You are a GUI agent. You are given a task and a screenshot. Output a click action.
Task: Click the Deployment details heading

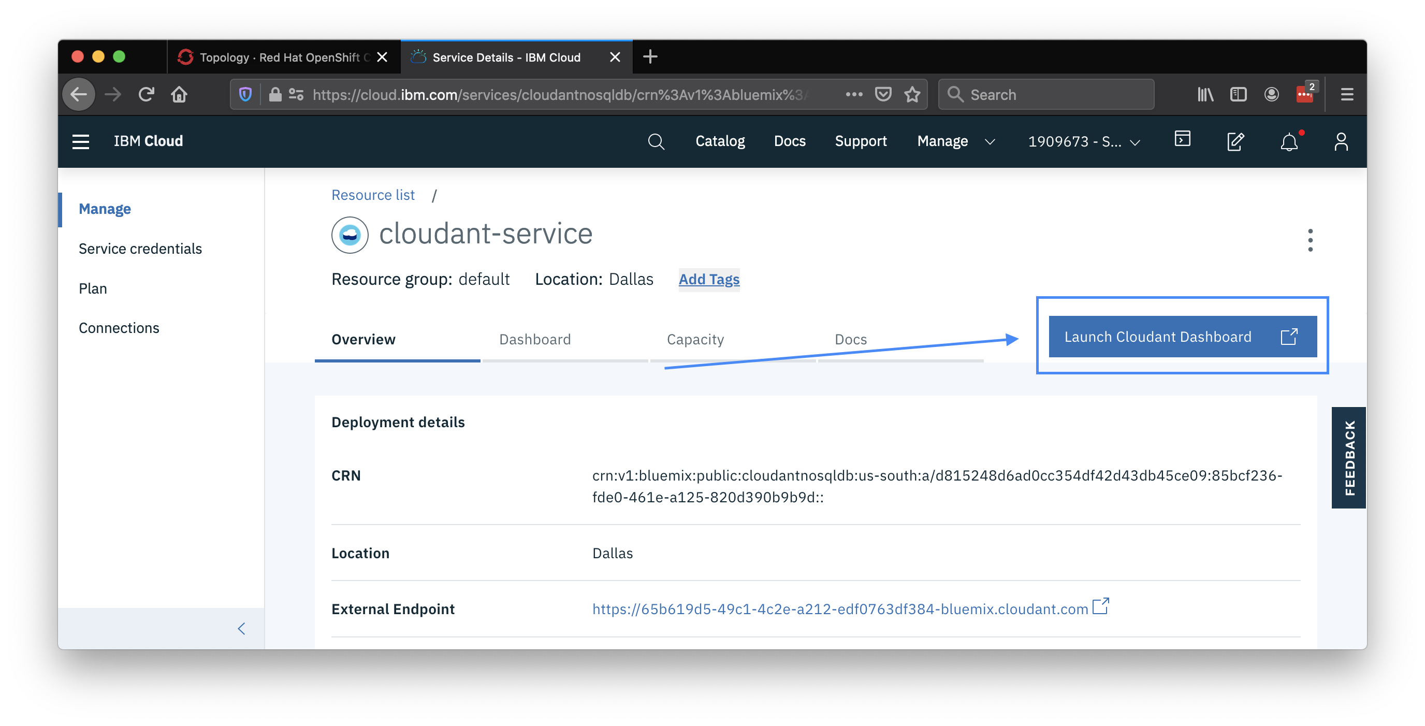398,422
